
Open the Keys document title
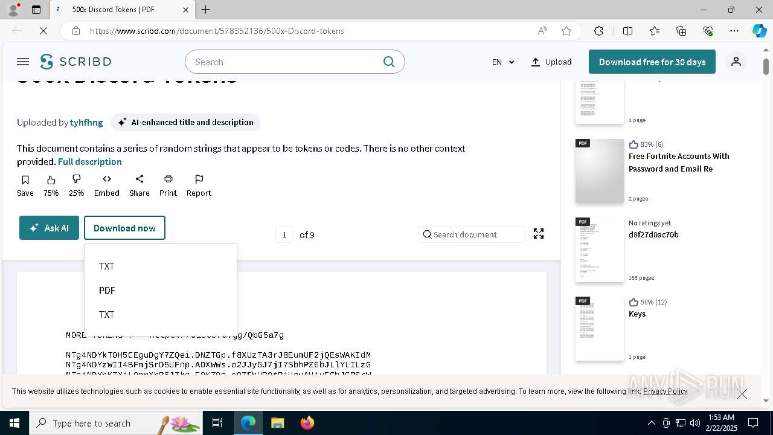point(637,314)
